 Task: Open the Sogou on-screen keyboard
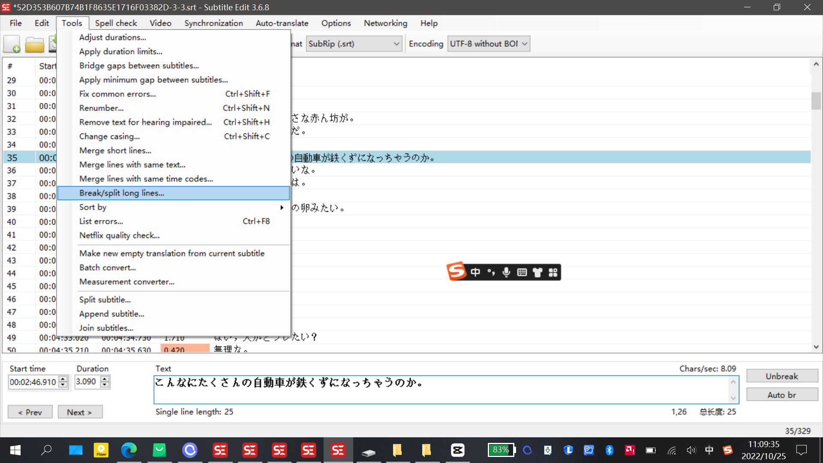point(522,272)
